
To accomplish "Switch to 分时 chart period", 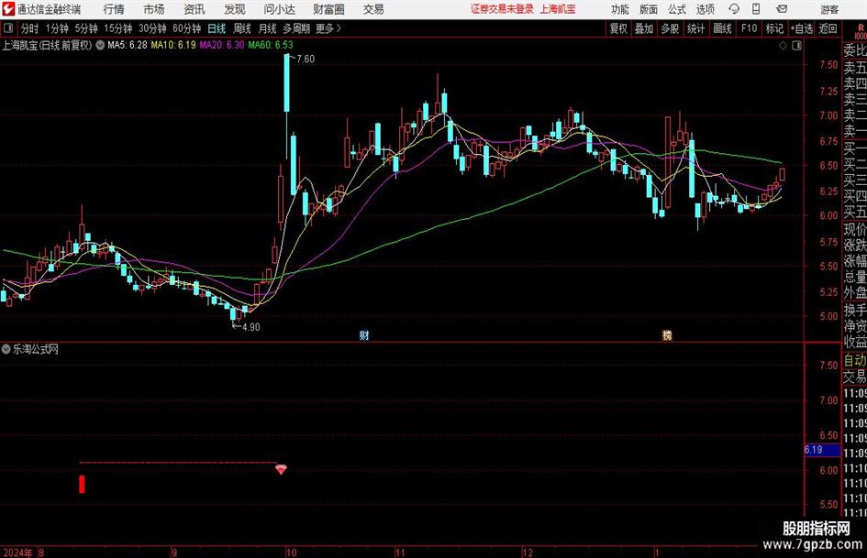I will click(30, 28).
